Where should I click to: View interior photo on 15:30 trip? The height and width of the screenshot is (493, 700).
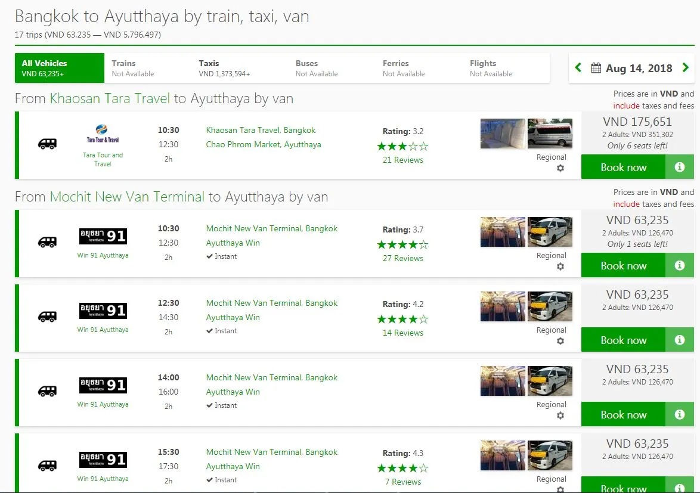[x=503, y=455]
